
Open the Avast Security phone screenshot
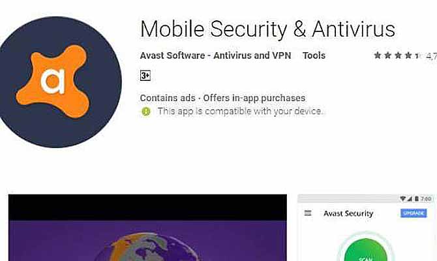click(x=367, y=228)
